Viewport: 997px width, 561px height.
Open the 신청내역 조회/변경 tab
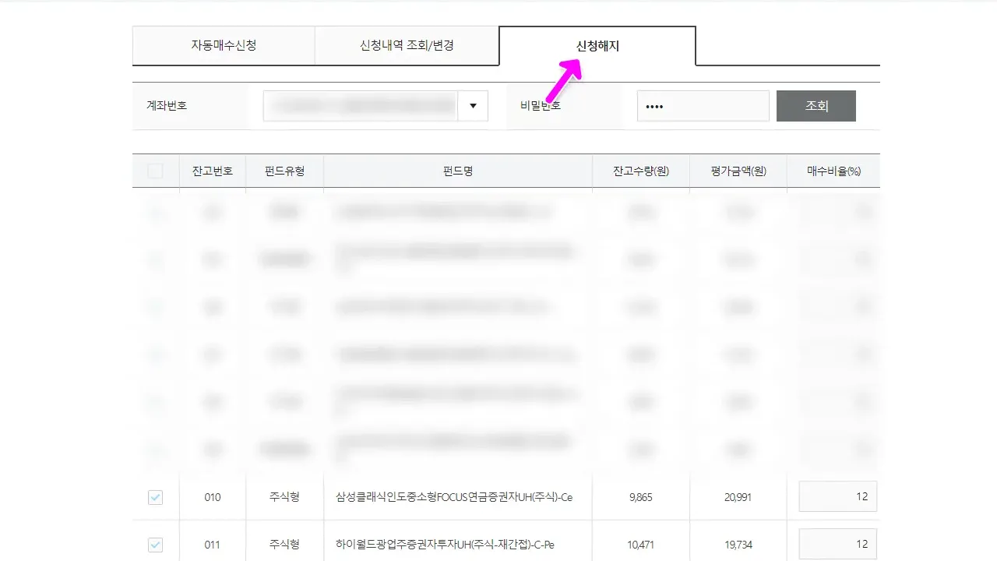(407, 46)
